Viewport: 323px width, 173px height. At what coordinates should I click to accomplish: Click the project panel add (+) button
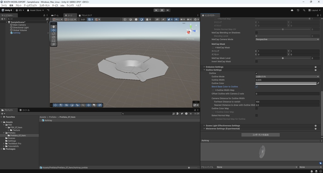pyautogui.click(x=3, y=114)
